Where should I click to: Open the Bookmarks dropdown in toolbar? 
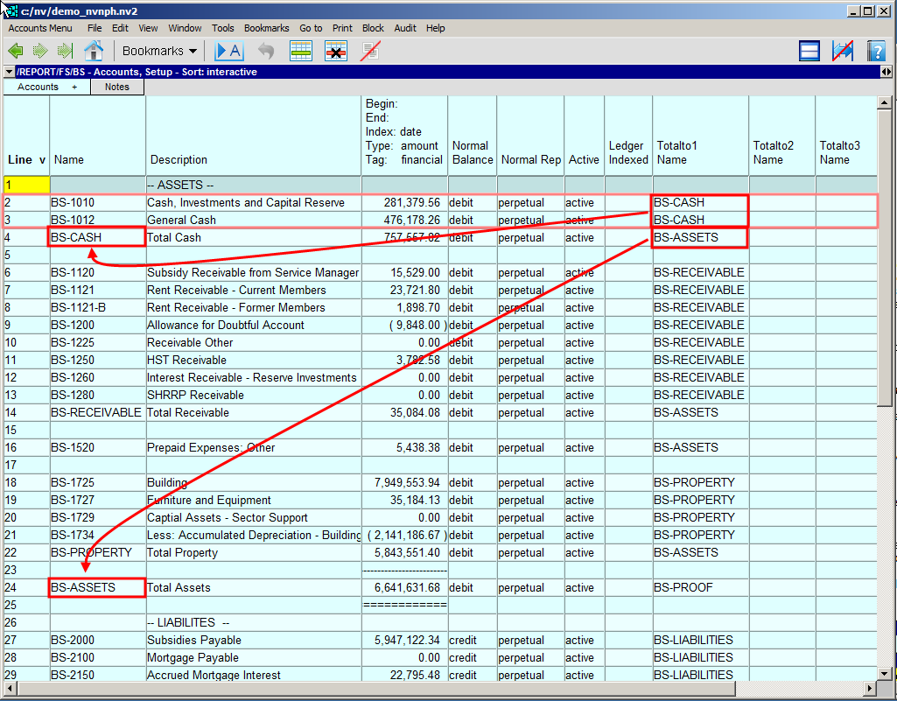(x=159, y=51)
